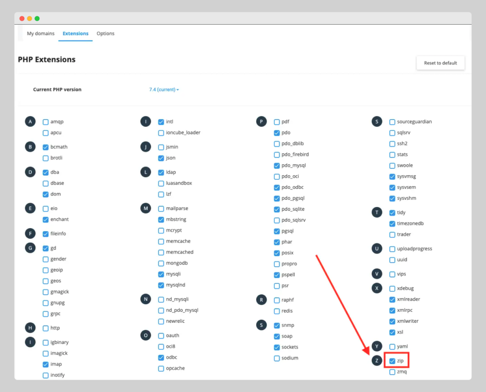486x392 pixels.
Task: Disable the imap extension
Action: click(45, 364)
